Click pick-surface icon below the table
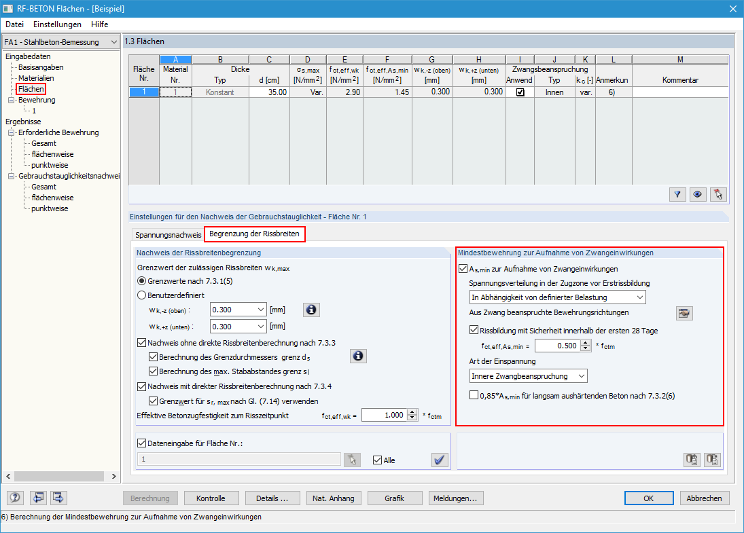Screen dimensions: 744x533 [718, 194]
